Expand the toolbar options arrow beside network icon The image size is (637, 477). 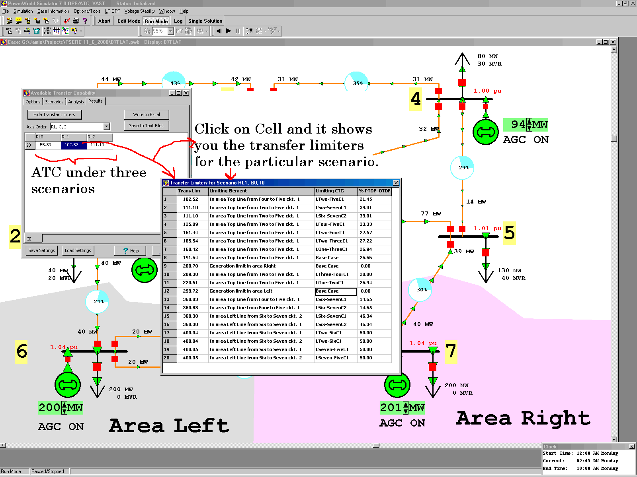[x=81, y=31]
